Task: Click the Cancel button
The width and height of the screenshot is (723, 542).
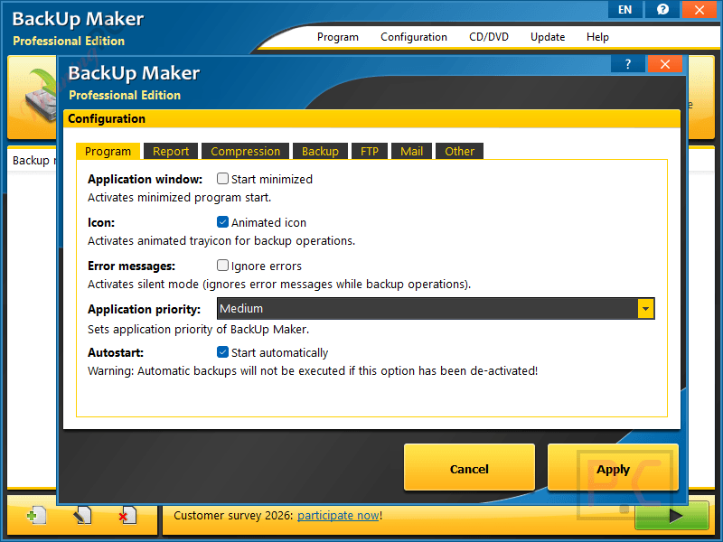Action: [469, 468]
